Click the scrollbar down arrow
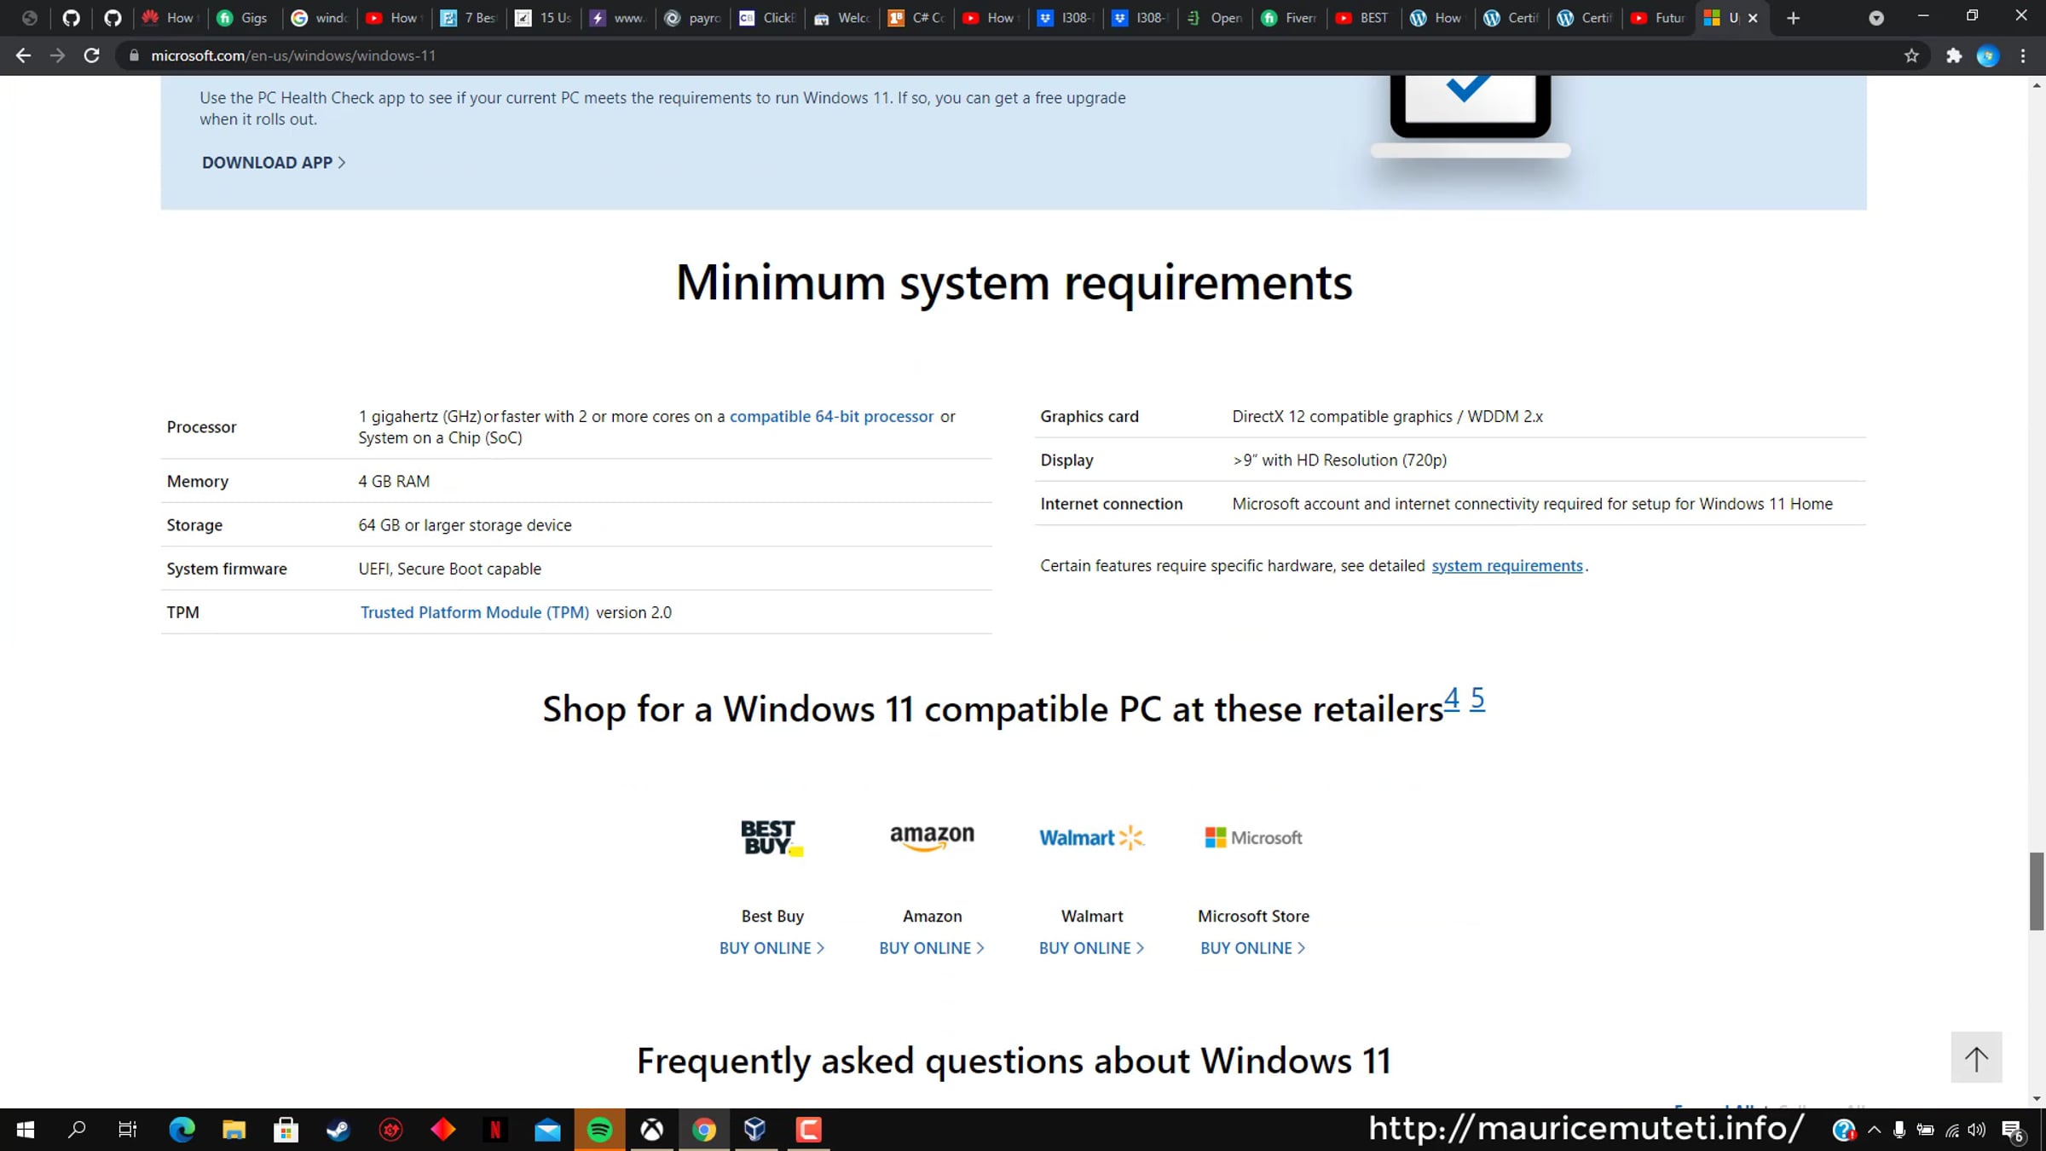Viewport: 2046px width, 1151px height. point(2037,1099)
